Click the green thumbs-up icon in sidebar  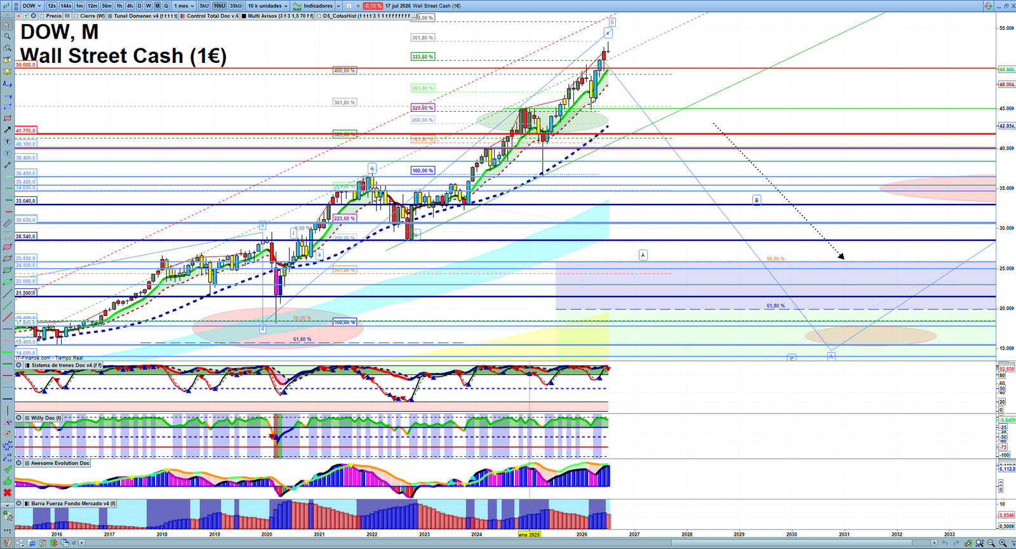coord(8,481)
